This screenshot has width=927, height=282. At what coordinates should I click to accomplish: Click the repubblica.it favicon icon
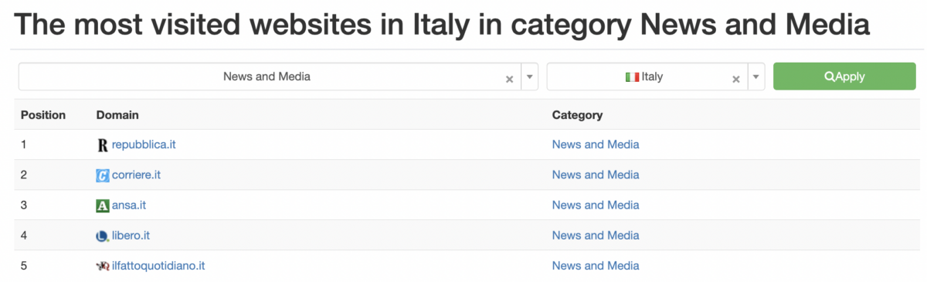[x=103, y=145]
